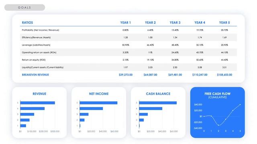This screenshot has height=144, width=257.
Task: Select the $110,247.00 breakeven value
Action: 200,75
